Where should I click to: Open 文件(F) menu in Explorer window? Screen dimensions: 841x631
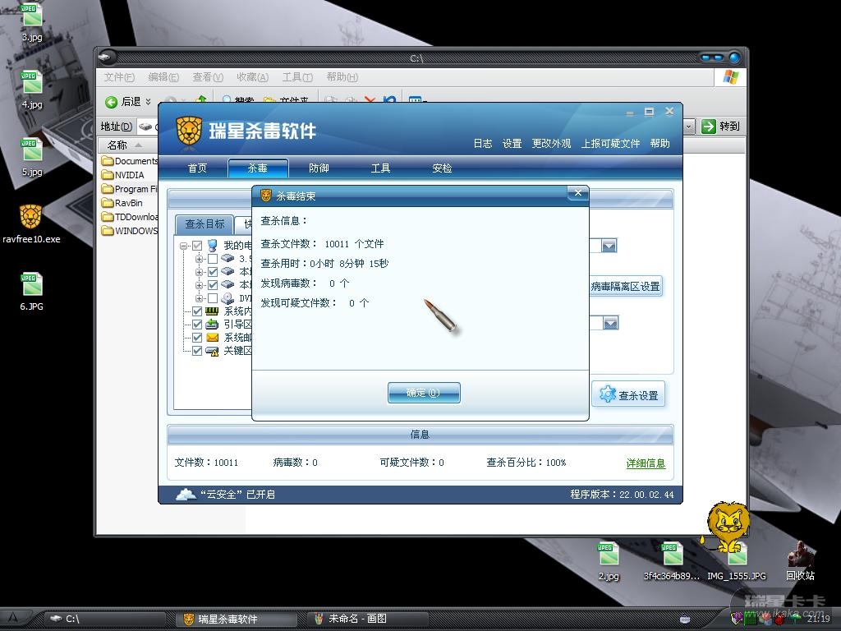point(119,77)
